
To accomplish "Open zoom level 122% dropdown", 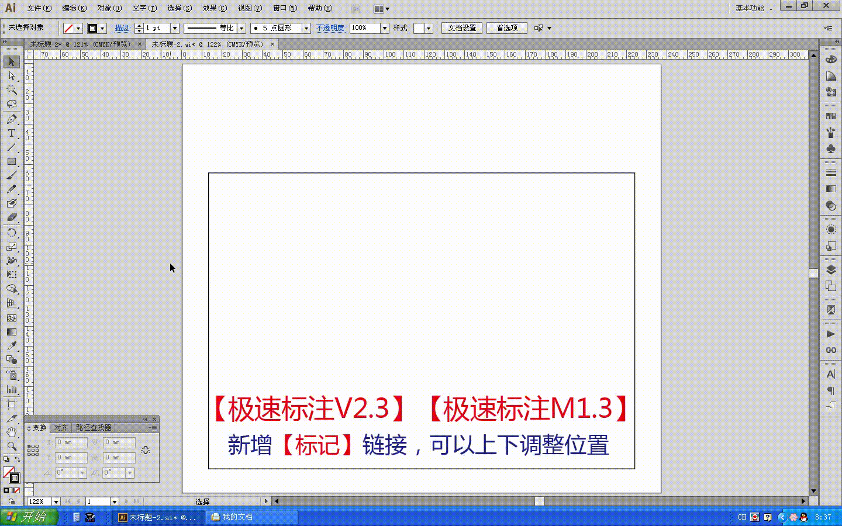I will tap(56, 501).
